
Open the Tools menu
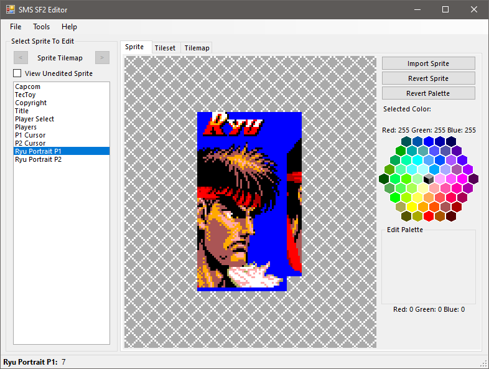tap(42, 27)
